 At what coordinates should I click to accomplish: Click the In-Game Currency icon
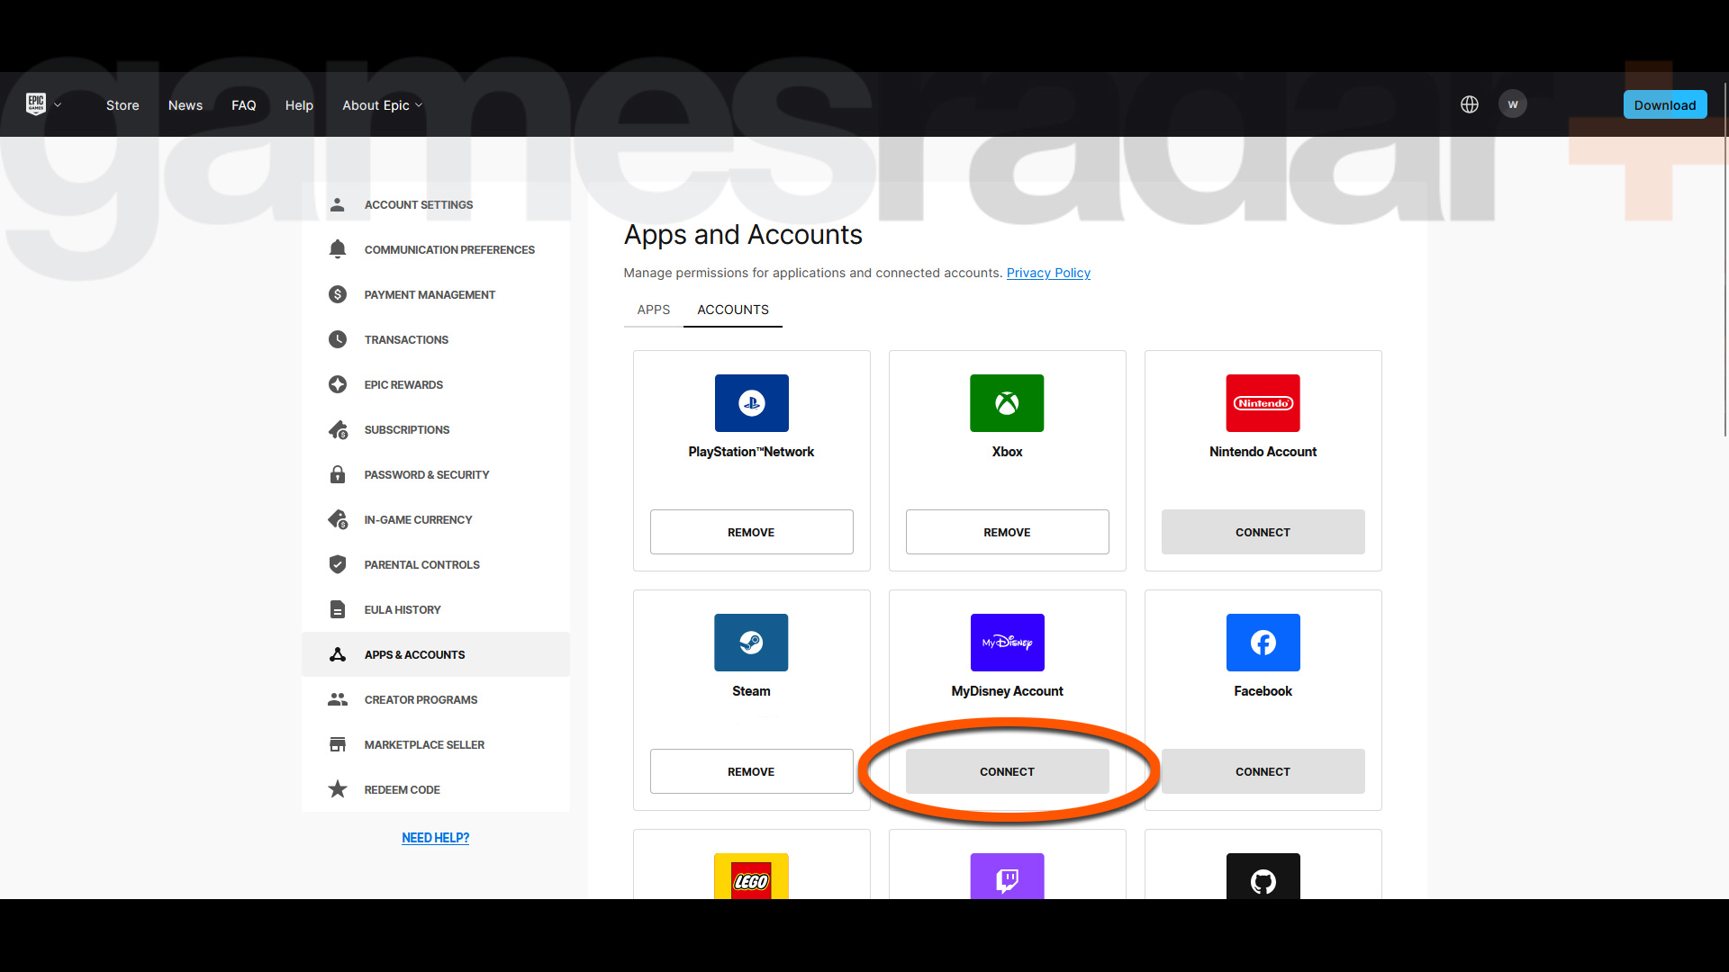[338, 519]
